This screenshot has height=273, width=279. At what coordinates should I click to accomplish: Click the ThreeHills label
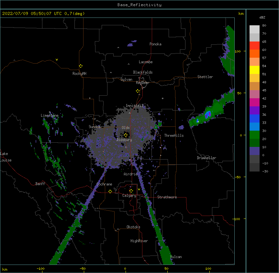[174, 136]
